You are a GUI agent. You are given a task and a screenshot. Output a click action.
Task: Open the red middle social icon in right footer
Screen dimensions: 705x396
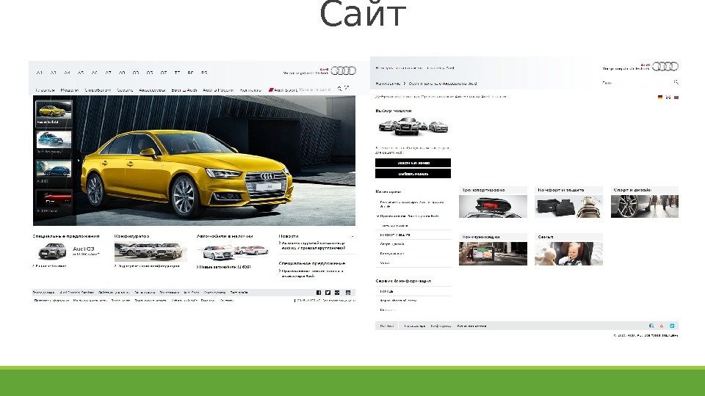(x=662, y=326)
